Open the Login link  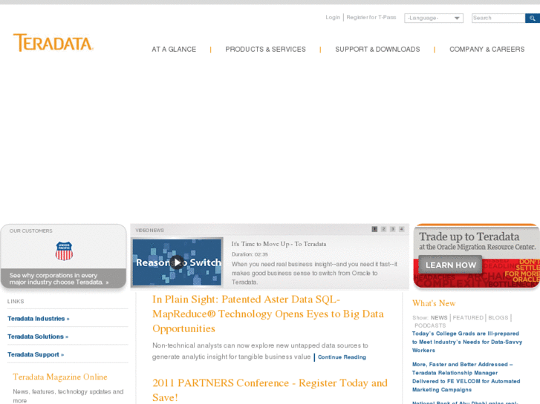tap(333, 17)
